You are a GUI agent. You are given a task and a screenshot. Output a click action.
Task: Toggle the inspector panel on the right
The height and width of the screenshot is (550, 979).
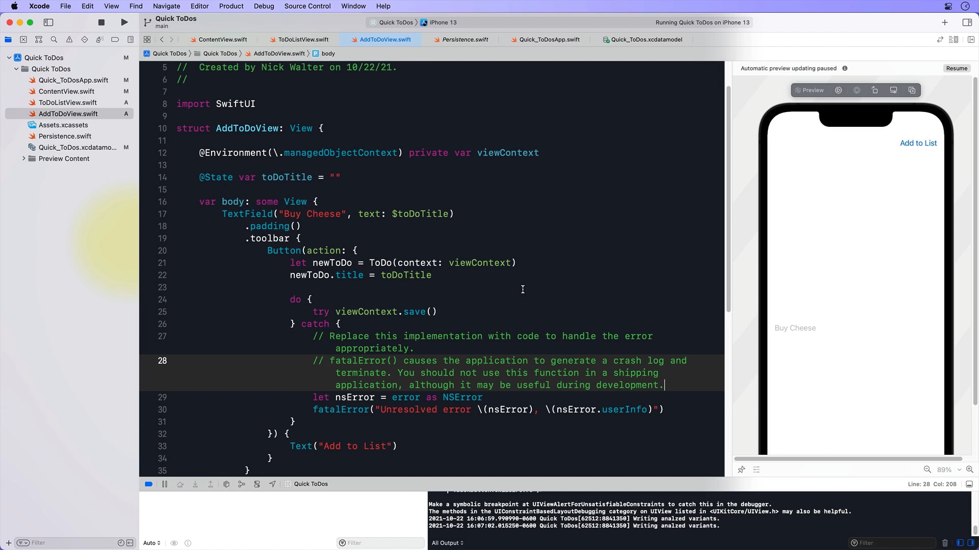(x=967, y=22)
